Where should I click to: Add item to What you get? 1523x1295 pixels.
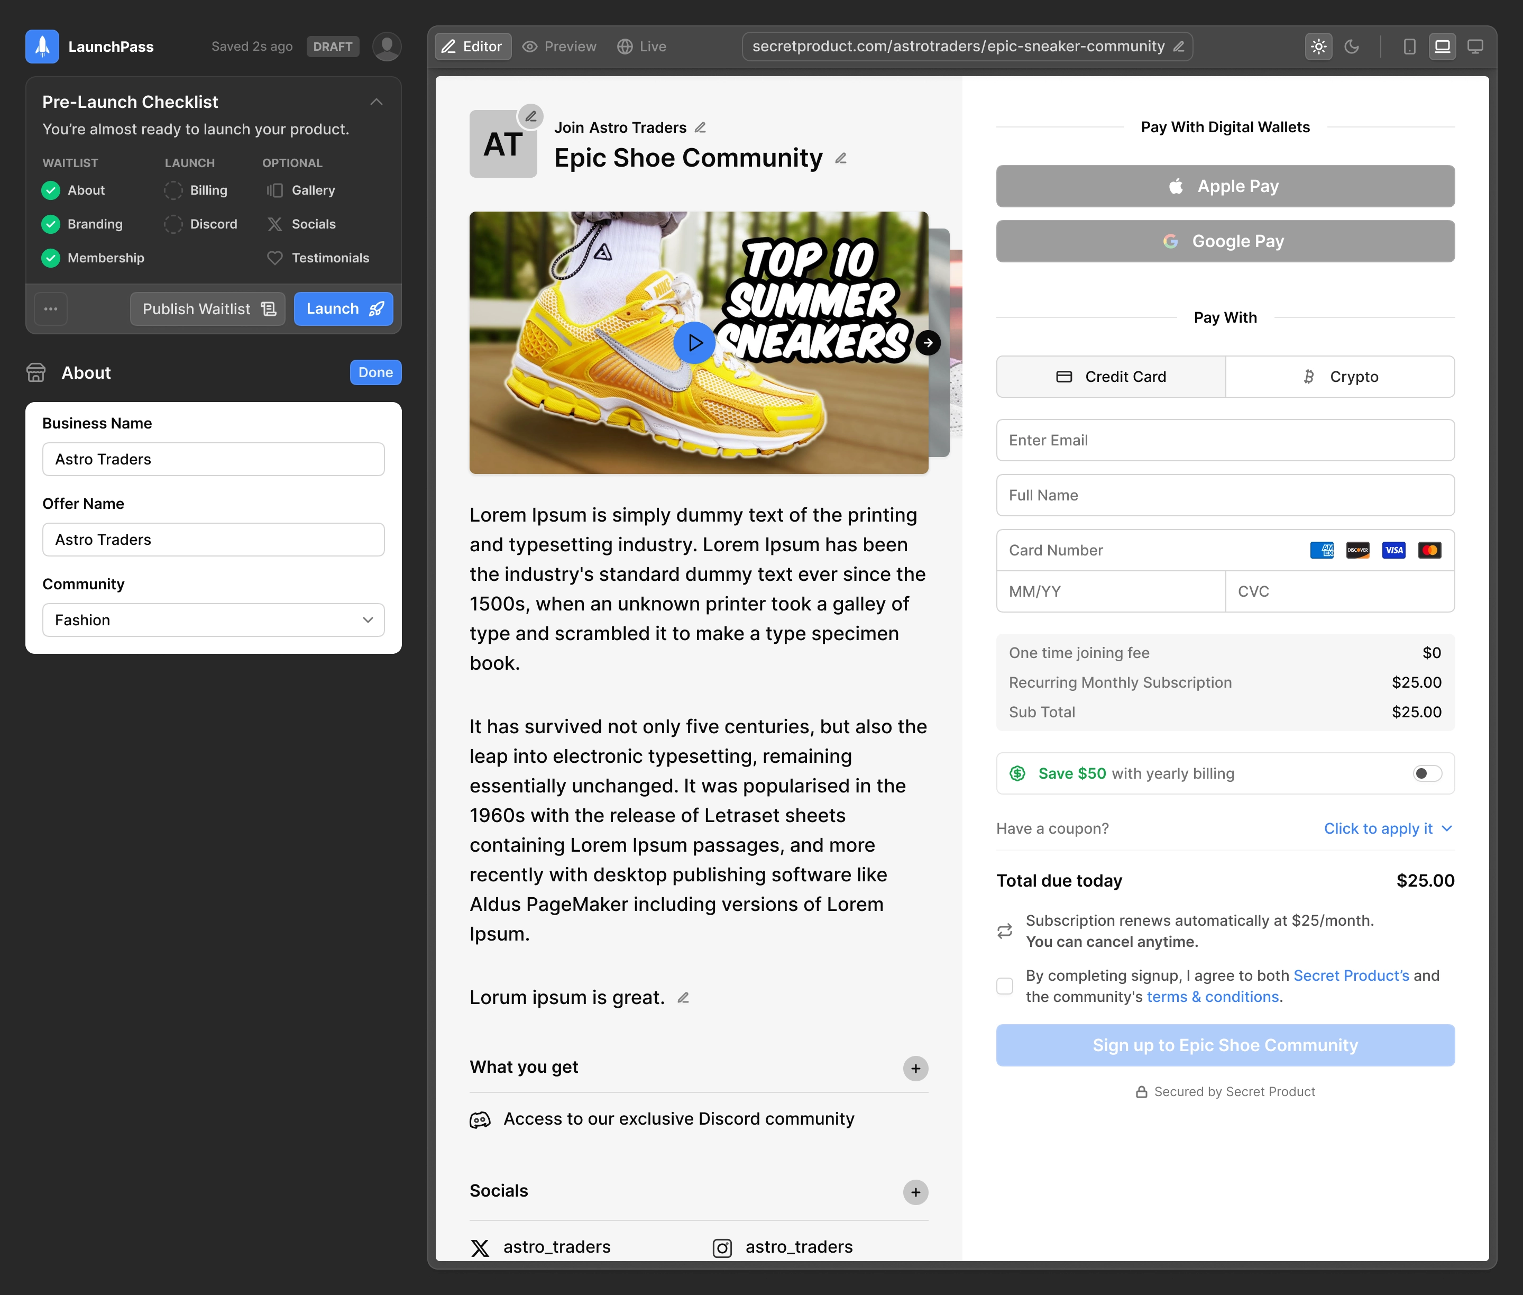[x=915, y=1068]
